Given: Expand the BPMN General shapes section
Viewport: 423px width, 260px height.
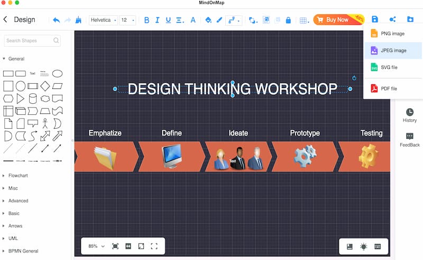Looking at the screenshot, I should coord(21,251).
